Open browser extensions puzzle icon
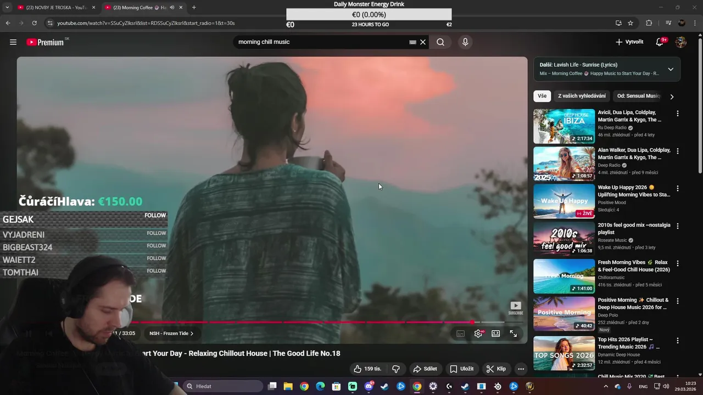The height and width of the screenshot is (395, 703). pos(649,23)
